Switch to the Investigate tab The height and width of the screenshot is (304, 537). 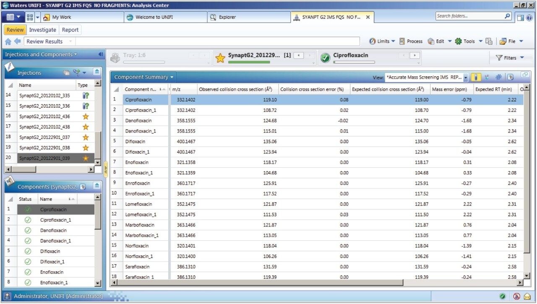42,30
